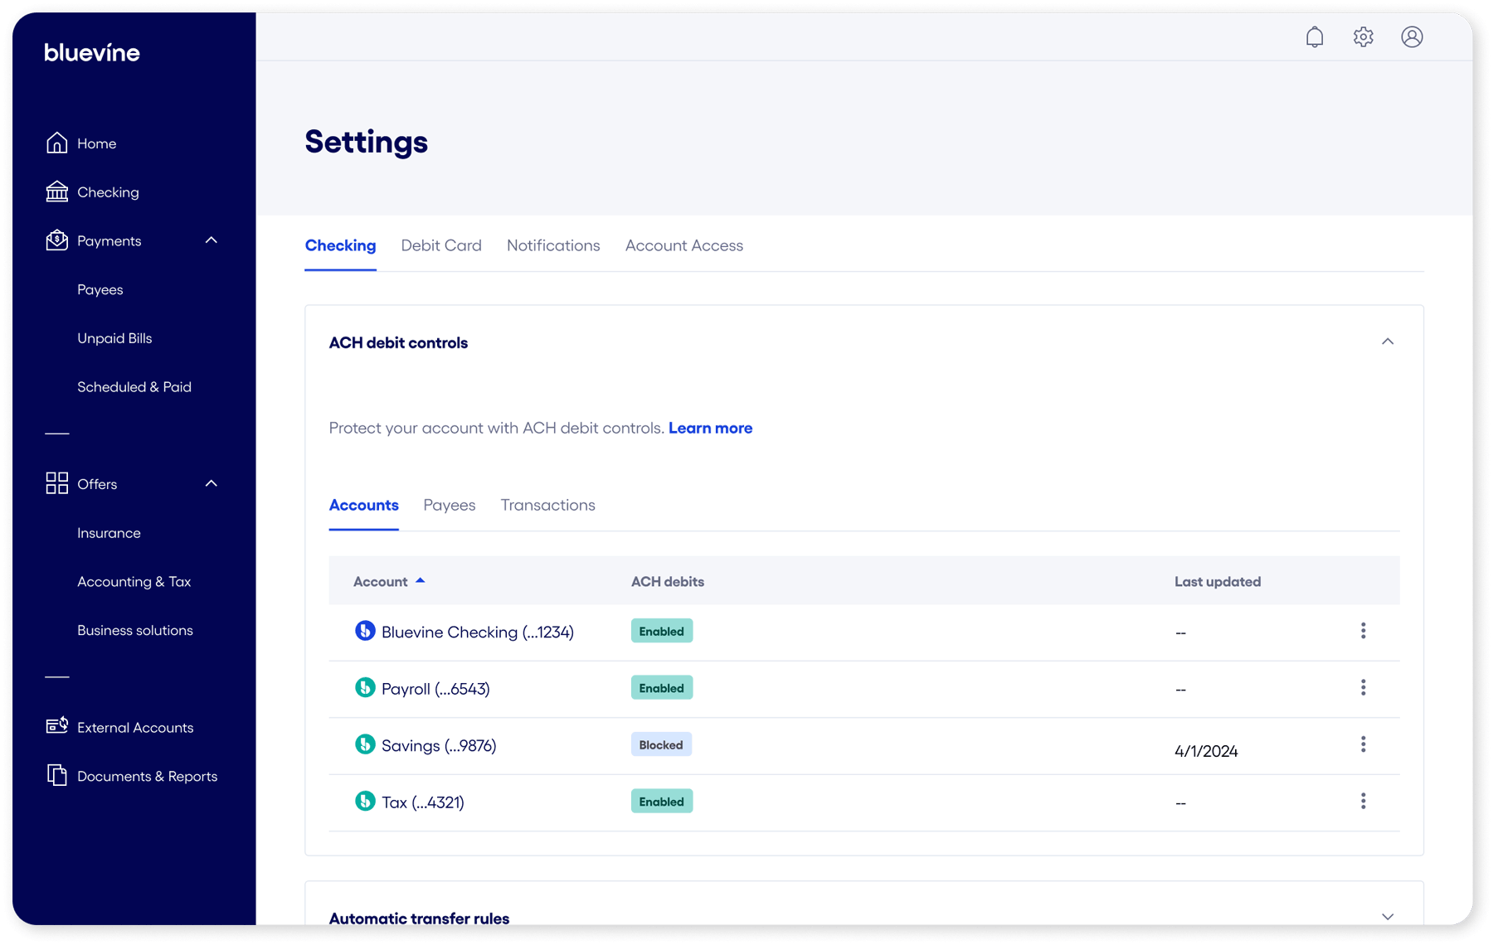1493x945 pixels.
Task: Click the Blocked status badge for Savings
Action: coord(660,744)
